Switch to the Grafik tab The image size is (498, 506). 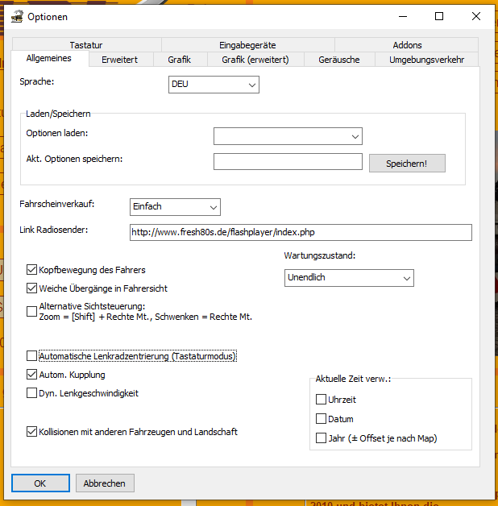coord(179,60)
